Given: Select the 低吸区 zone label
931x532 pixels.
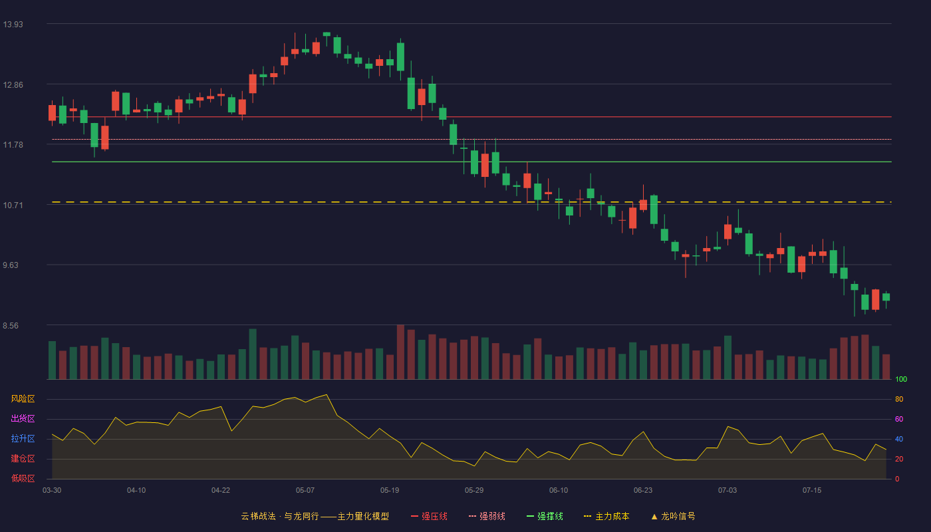Looking at the screenshot, I should pyautogui.click(x=23, y=477).
